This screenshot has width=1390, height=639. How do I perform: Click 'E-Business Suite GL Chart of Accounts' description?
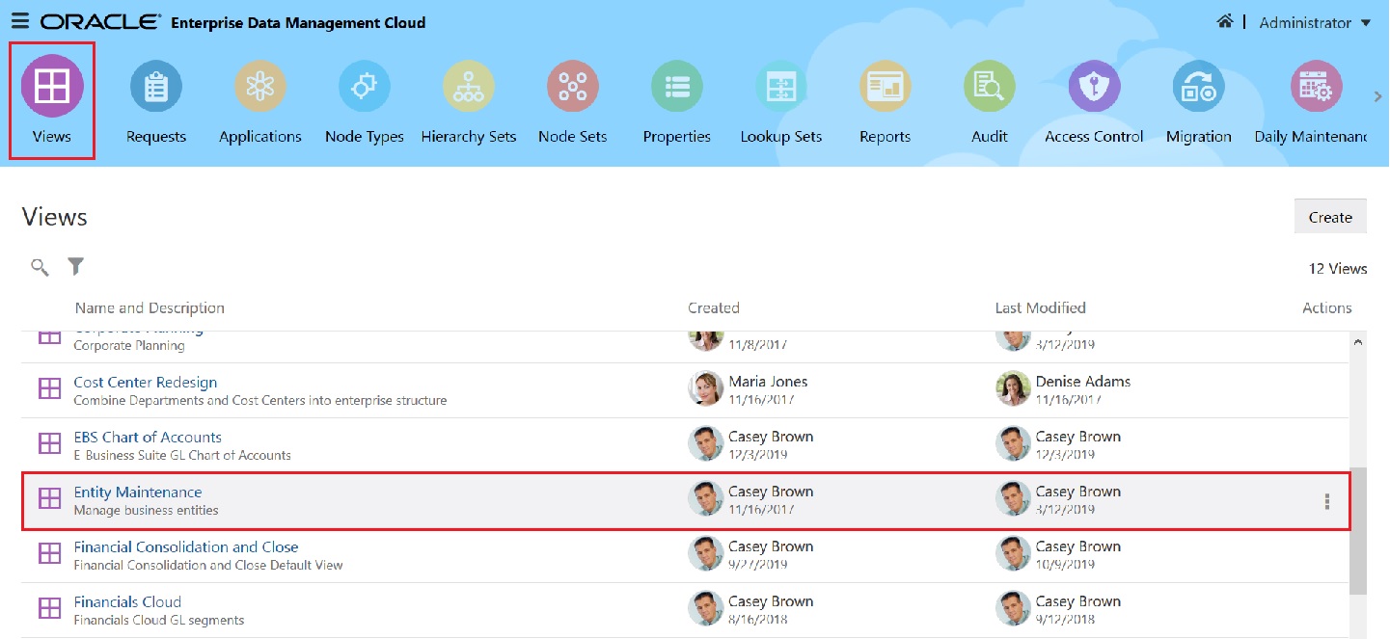tap(182, 455)
